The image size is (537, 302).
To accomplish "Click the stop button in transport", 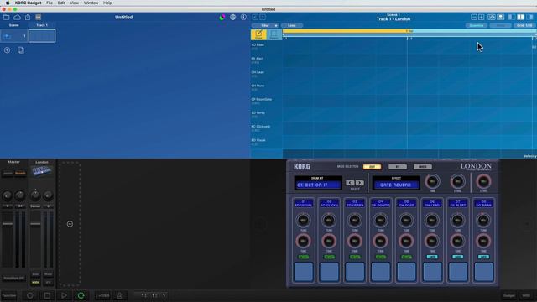I will click(x=47, y=295).
